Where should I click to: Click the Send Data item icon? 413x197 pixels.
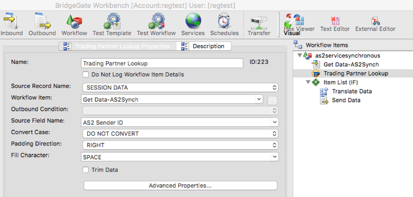tap(324, 100)
